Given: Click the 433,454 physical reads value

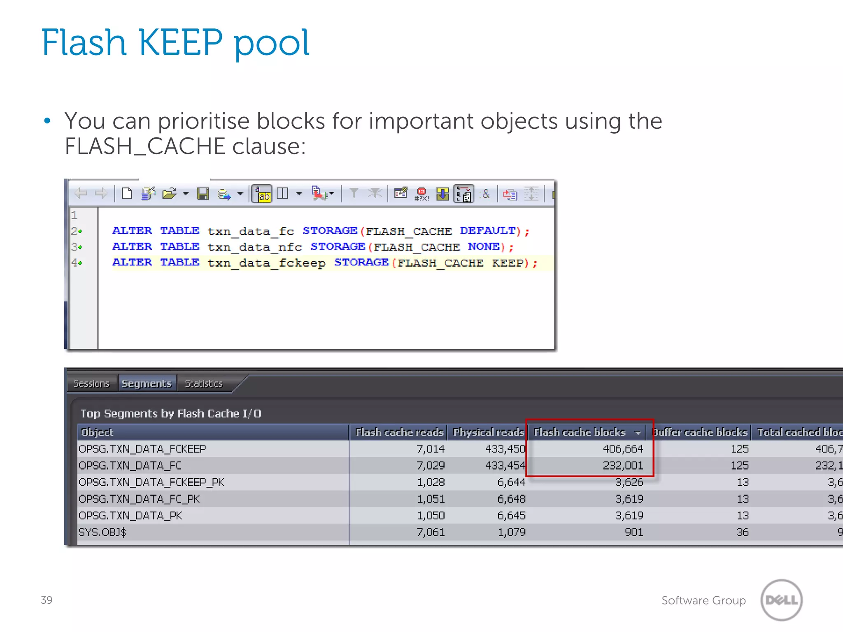Looking at the screenshot, I should 505,465.
